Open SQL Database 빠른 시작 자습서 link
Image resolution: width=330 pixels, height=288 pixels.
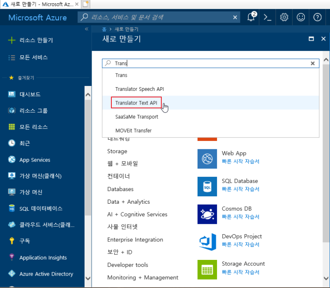(240, 189)
